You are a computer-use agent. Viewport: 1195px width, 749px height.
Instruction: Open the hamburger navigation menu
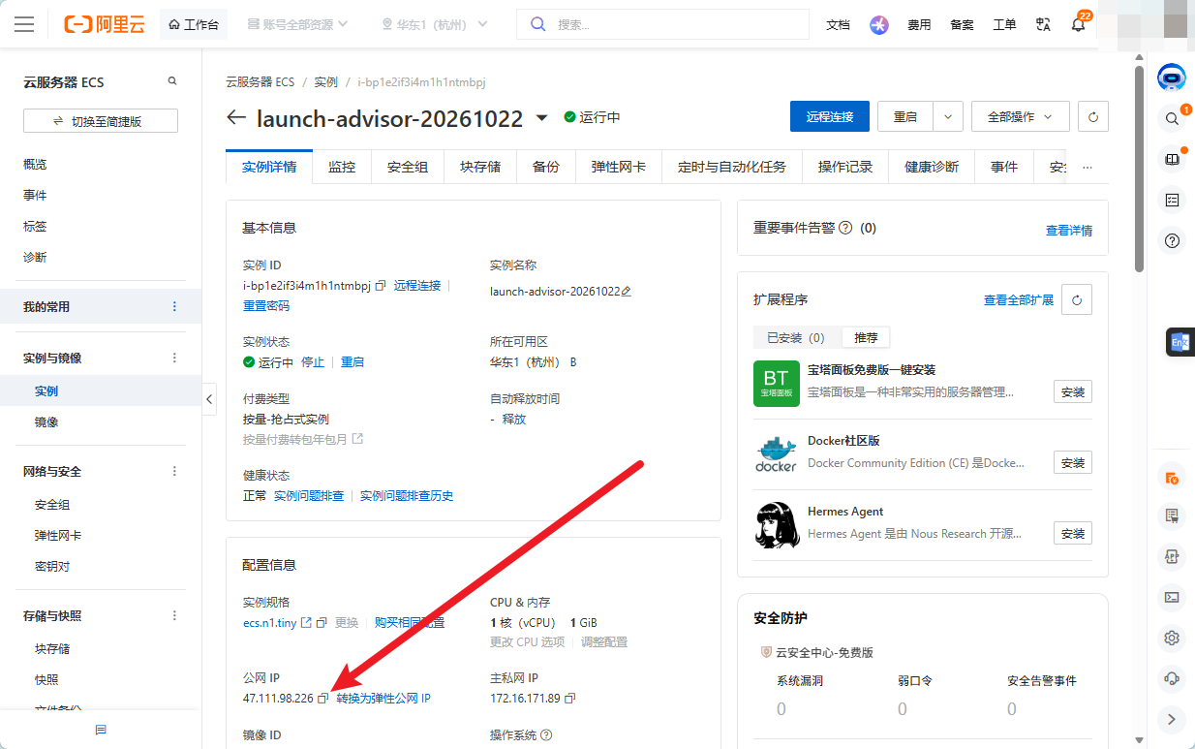[24, 24]
